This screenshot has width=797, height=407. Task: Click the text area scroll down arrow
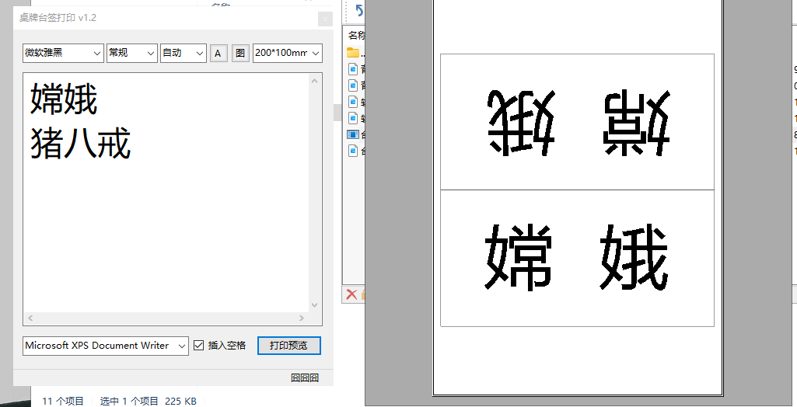(x=315, y=305)
